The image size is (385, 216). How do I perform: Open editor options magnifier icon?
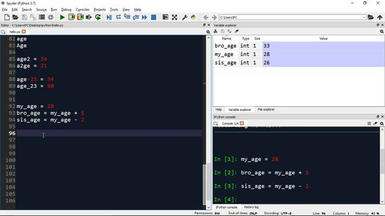pos(208,32)
